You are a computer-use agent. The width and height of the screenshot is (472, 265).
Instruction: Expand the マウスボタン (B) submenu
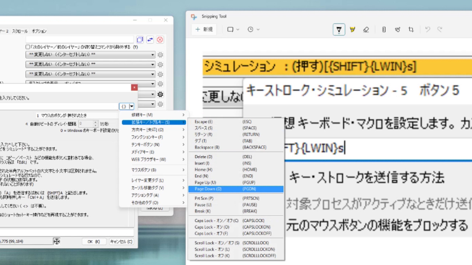[153, 170]
